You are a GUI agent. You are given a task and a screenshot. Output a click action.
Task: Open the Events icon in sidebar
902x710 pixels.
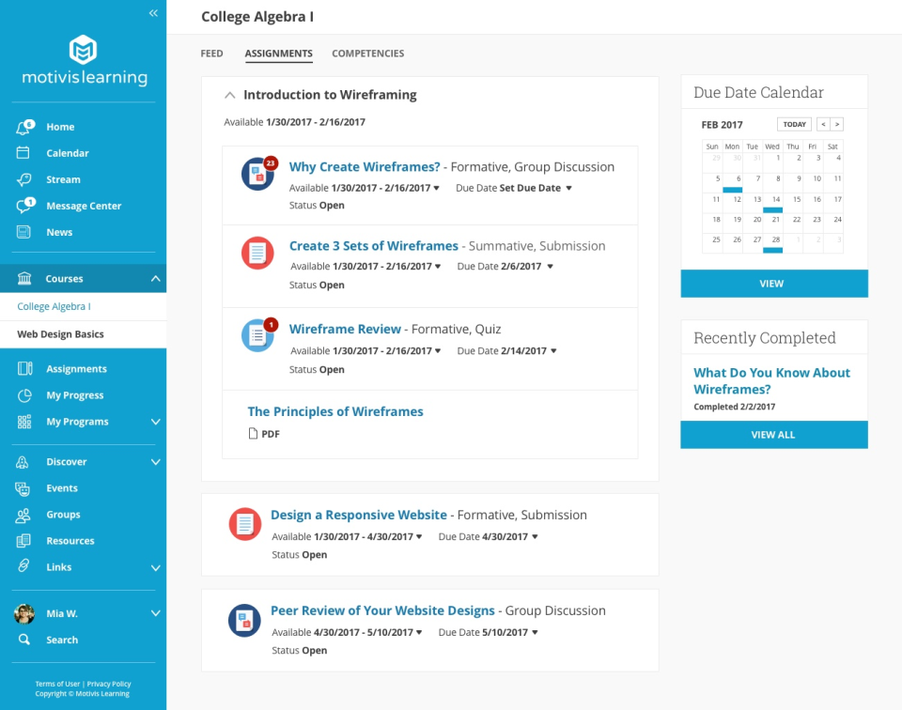24,488
